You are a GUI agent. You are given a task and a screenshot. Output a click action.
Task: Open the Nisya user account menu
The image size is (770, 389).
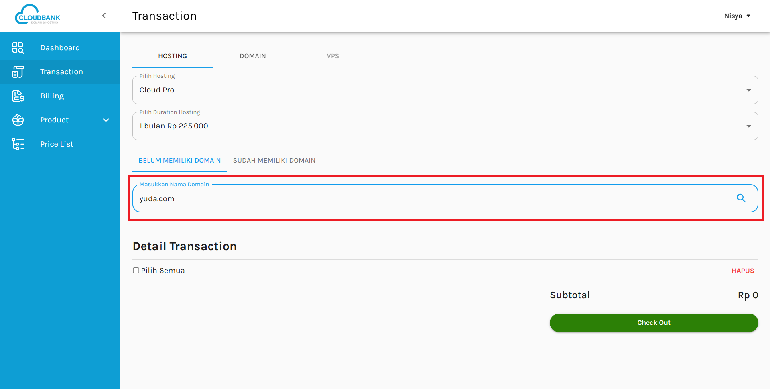point(737,16)
